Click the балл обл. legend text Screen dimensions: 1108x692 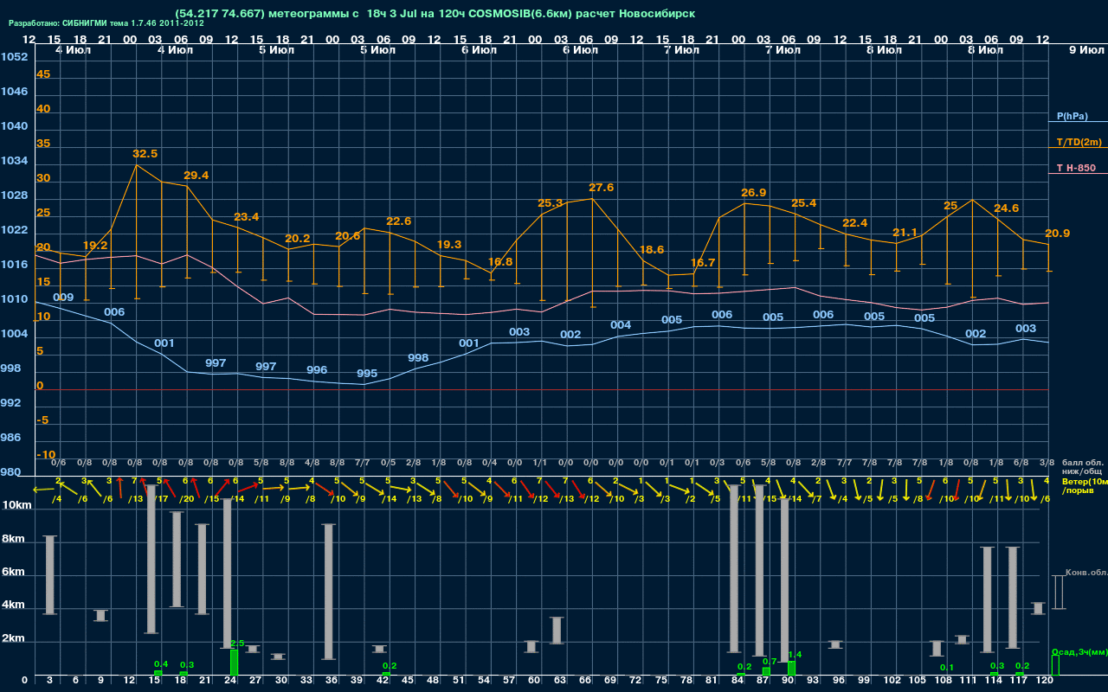click(x=1084, y=463)
